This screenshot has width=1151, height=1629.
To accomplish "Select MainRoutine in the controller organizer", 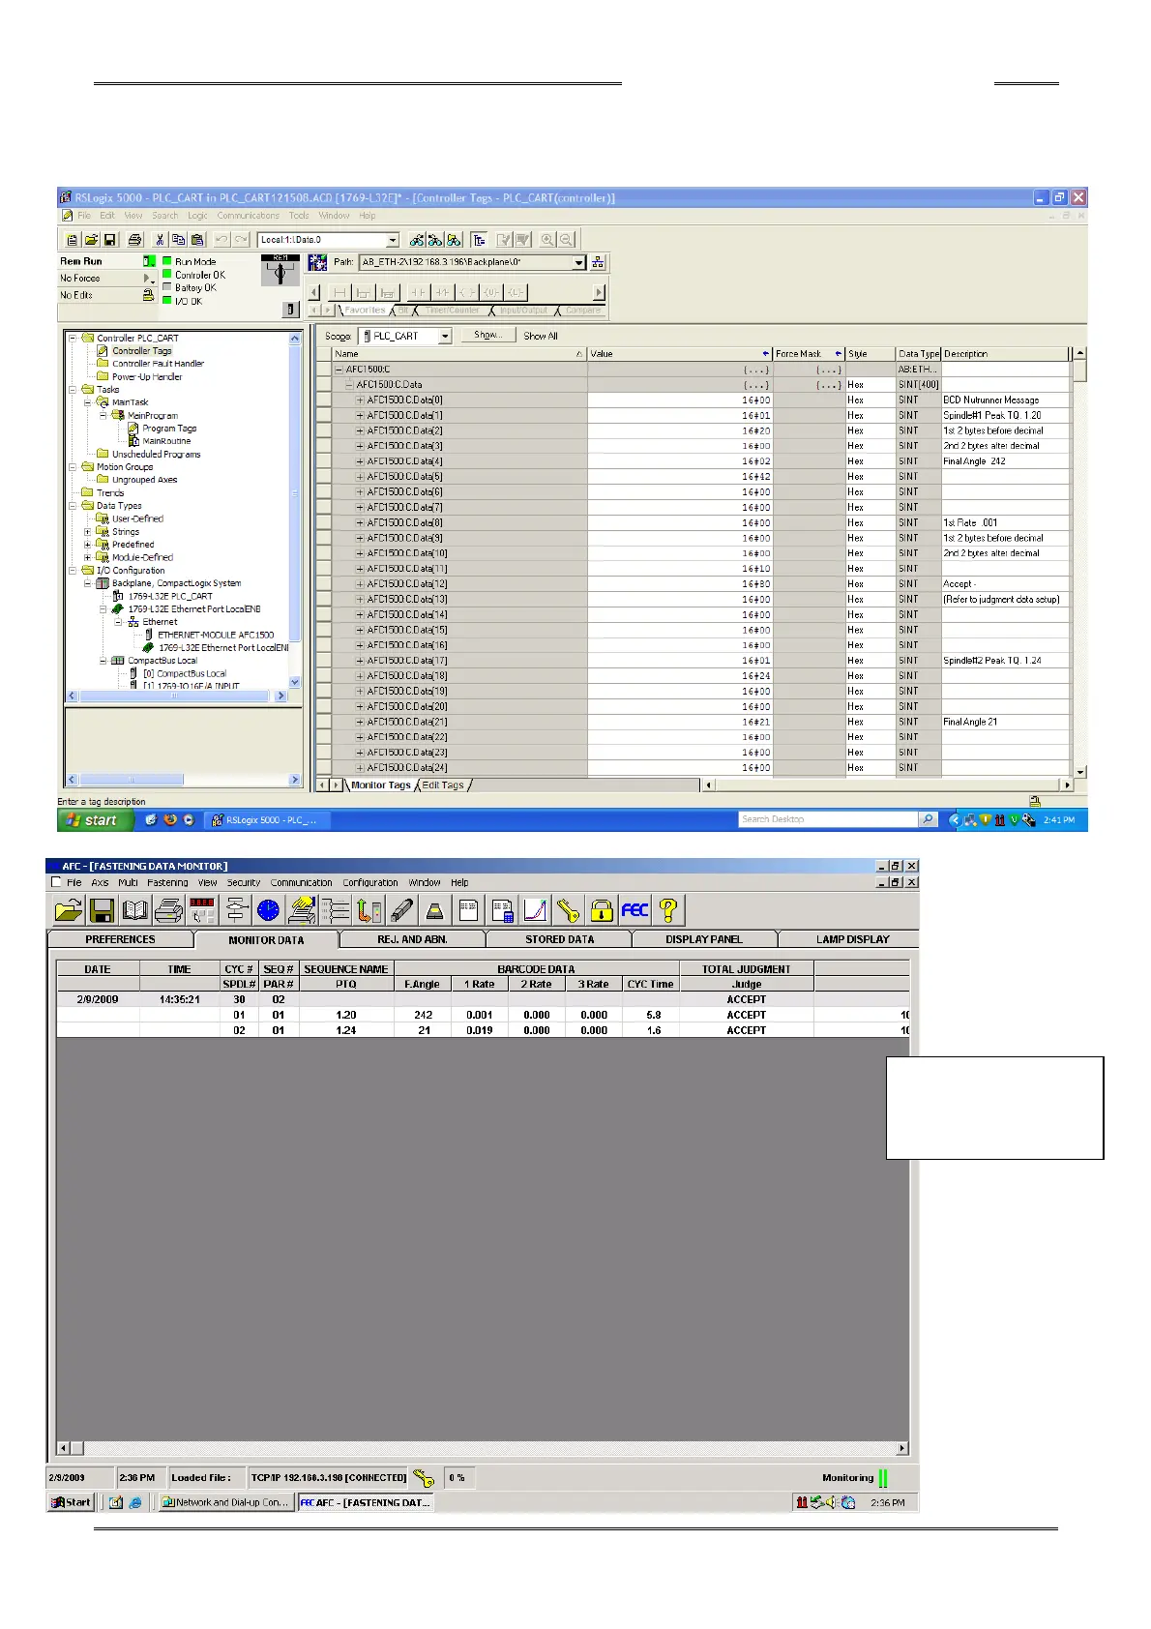I will (165, 441).
